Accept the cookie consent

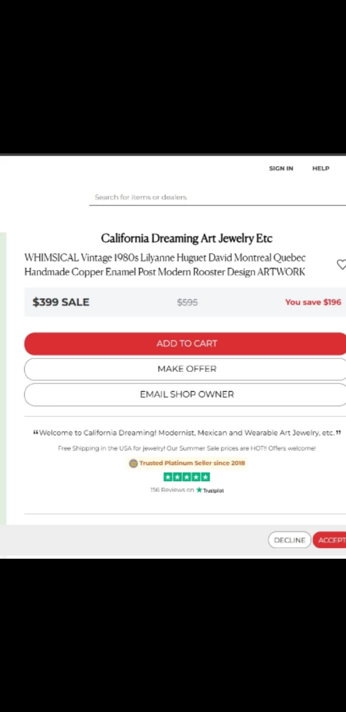[x=330, y=540]
